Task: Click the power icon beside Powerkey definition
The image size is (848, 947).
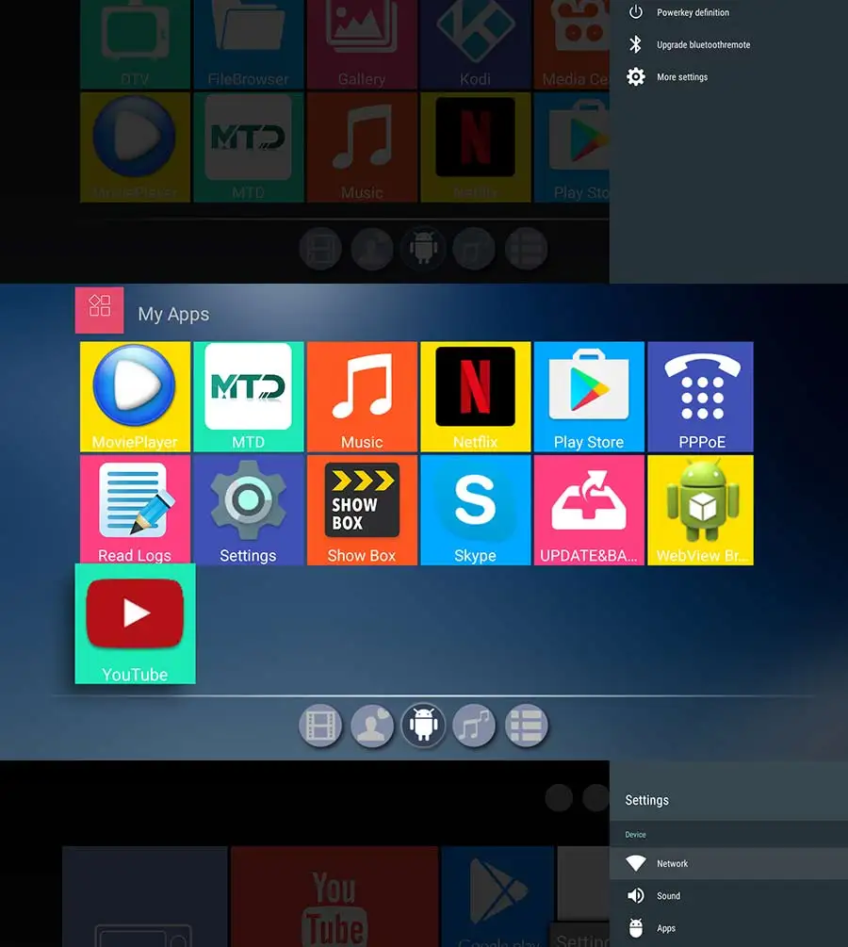Action: click(636, 12)
